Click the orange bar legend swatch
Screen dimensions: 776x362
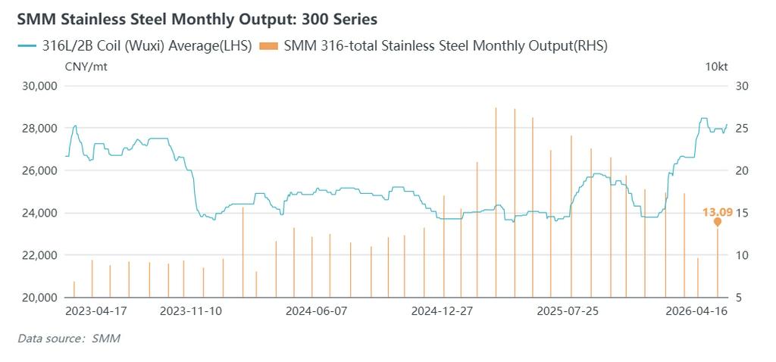(269, 46)
